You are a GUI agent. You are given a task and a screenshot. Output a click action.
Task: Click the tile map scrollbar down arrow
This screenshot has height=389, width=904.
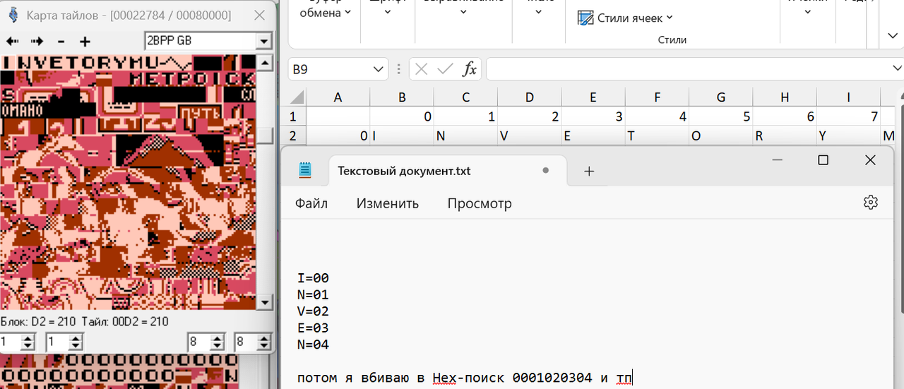266,303
